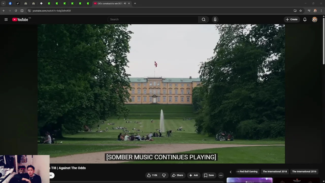The height and width of the screenshot is (183, 325).
Task: Click the scrollbar up arrow
Action: click(x=323, y=16)
